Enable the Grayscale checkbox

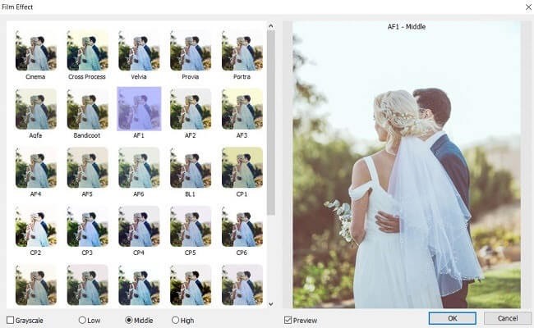[x=11, y=320]
